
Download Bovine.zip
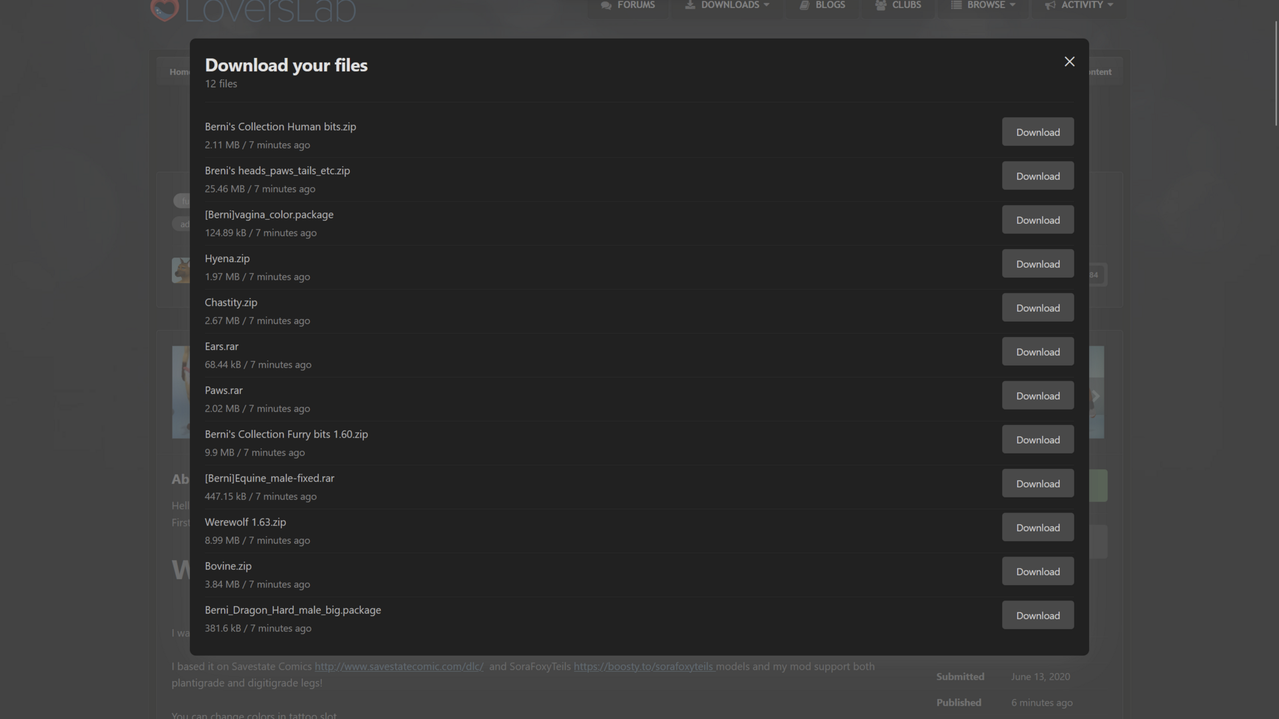pyautogui.click(x=1038, y=571)
